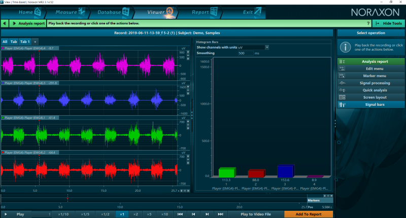Zoom in amplitude on magenta EMG4.4 channel
The height and width of the screenshot is (218, 406).
pyautogui.click(x=188, y=52)
